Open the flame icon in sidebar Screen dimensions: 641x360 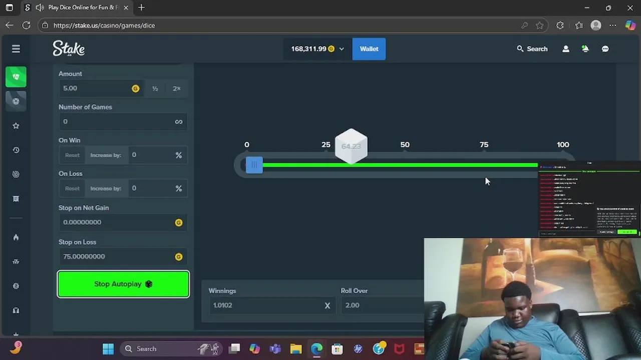16,237
